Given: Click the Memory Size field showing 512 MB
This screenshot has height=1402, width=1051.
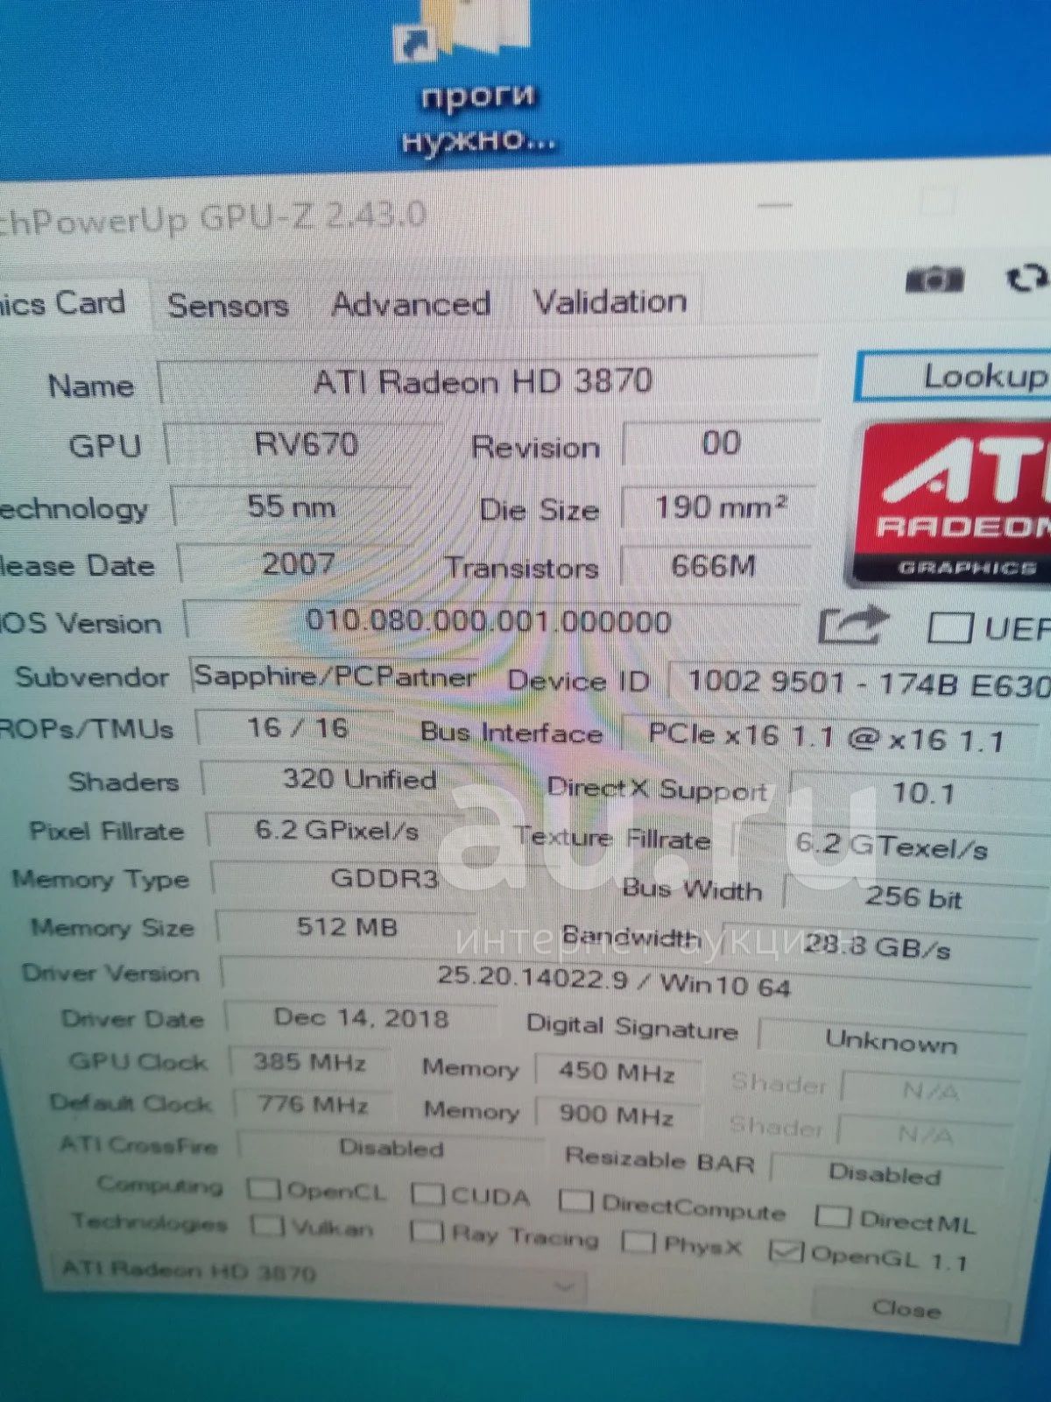Looking at the screenshot, I should 347,926.
